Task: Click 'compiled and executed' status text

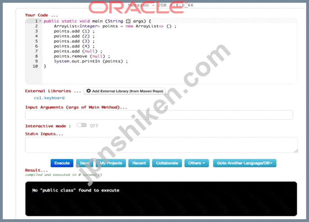Action: (64, 175)
